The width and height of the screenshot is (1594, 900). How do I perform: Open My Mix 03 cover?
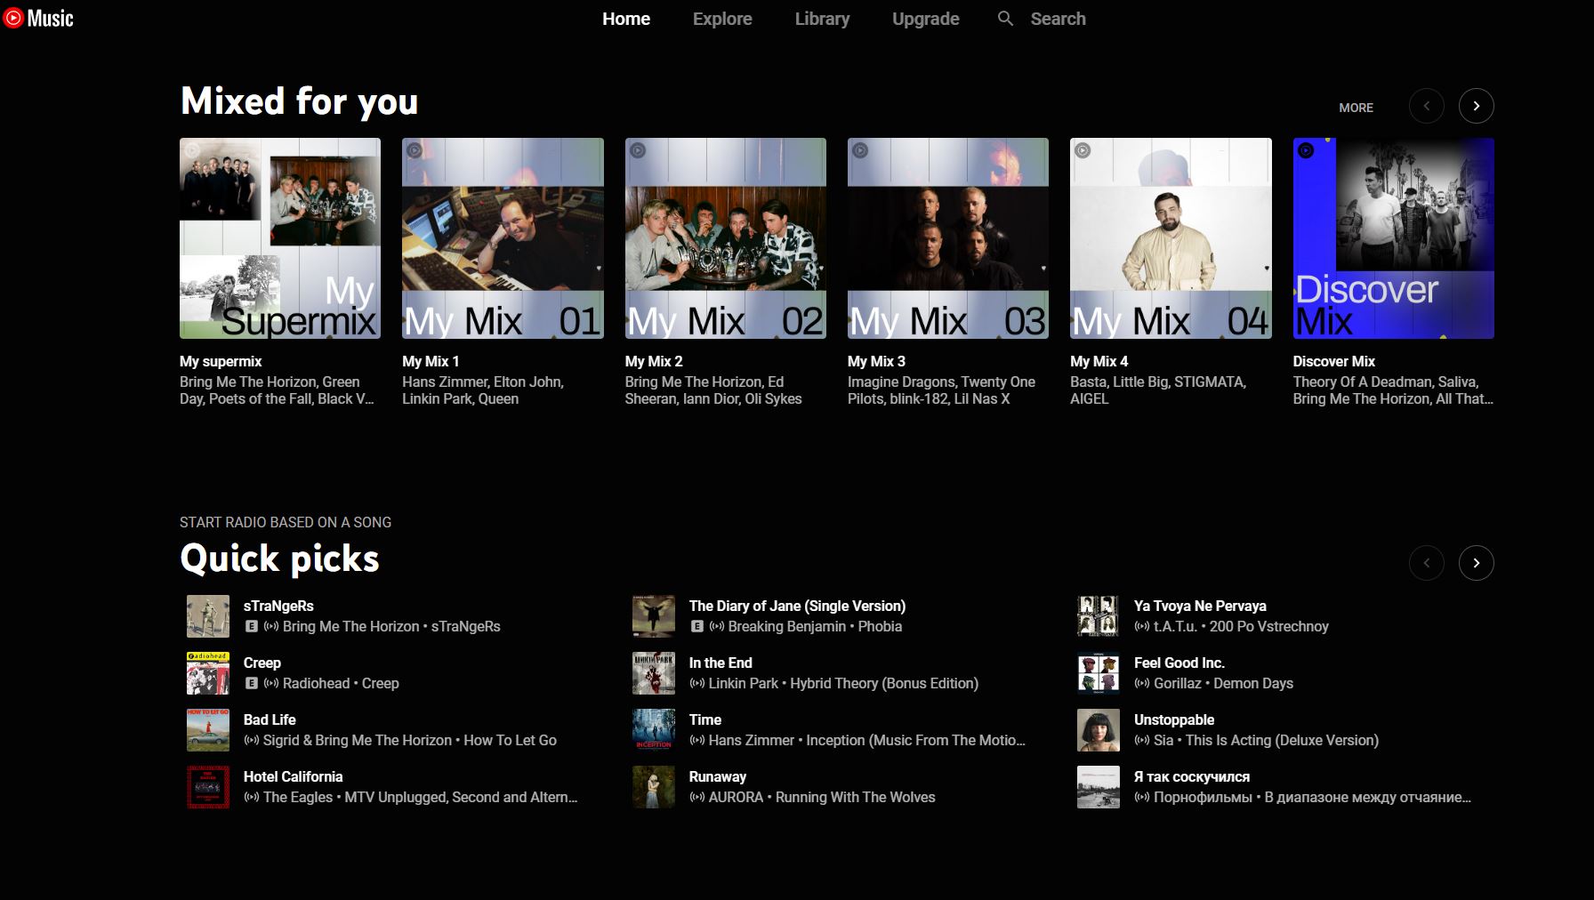coord(948,238)
